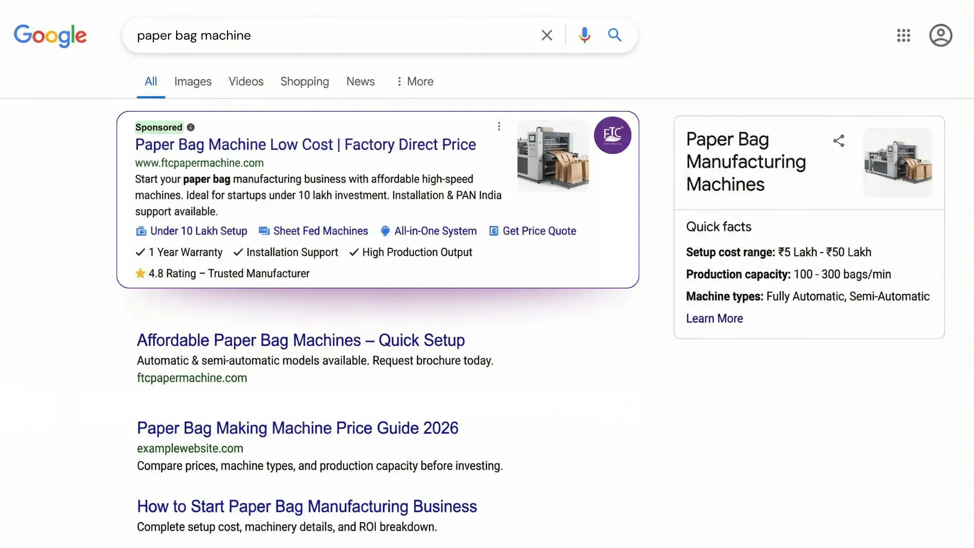This screenshot has height=548, width=974.
Task: Open the Videos results tab
Action: coord(246,81)
